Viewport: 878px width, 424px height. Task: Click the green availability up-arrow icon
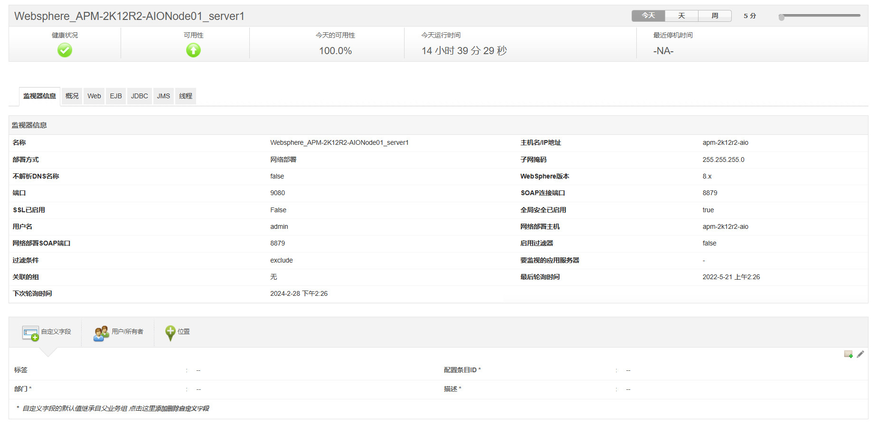[x=193, y=50]
